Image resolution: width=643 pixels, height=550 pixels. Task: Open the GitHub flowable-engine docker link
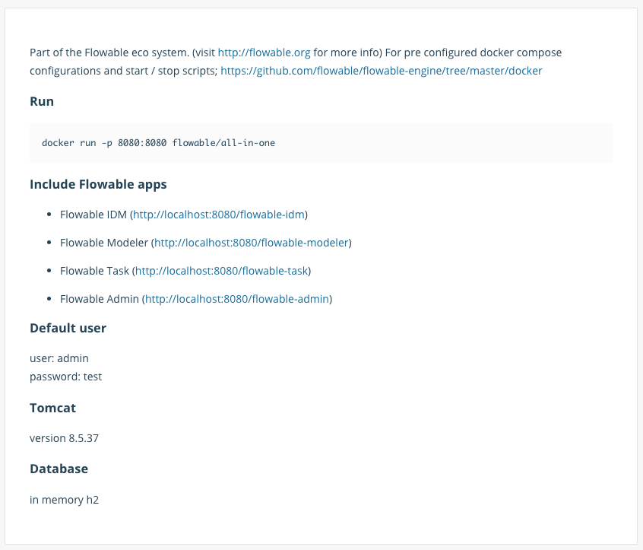click(x=381, y=71)
